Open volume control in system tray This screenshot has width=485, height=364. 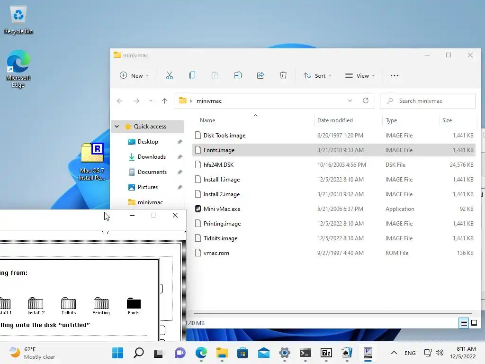[x=440, y=353]
